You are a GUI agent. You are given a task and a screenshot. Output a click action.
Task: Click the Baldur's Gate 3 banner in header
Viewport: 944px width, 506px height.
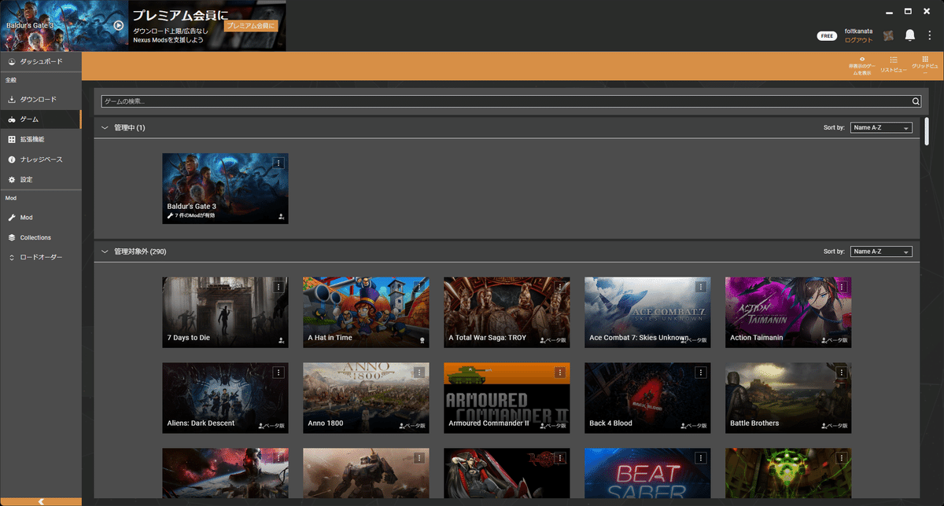[64, 25]
